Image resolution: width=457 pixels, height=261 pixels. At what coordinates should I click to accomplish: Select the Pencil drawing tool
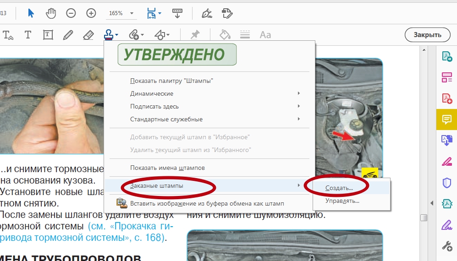(68, 35)
